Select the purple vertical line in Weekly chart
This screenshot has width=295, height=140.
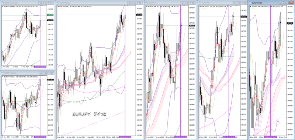(40, 105)
